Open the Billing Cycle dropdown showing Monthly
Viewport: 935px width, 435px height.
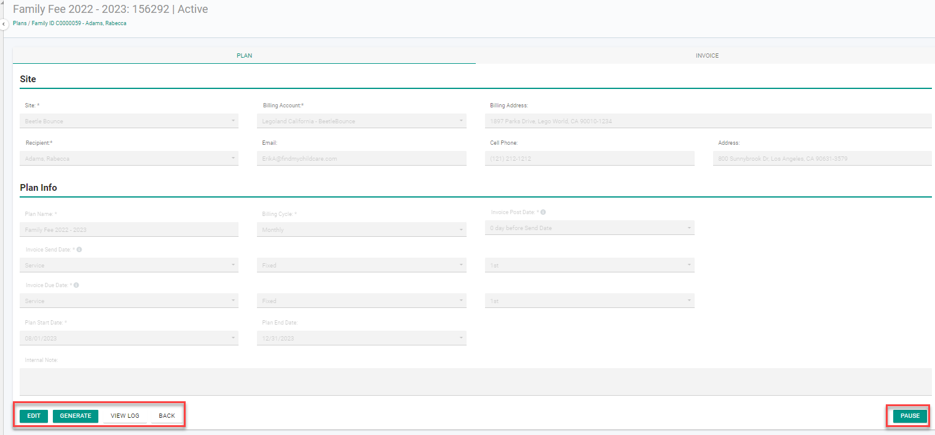[361, 229]
